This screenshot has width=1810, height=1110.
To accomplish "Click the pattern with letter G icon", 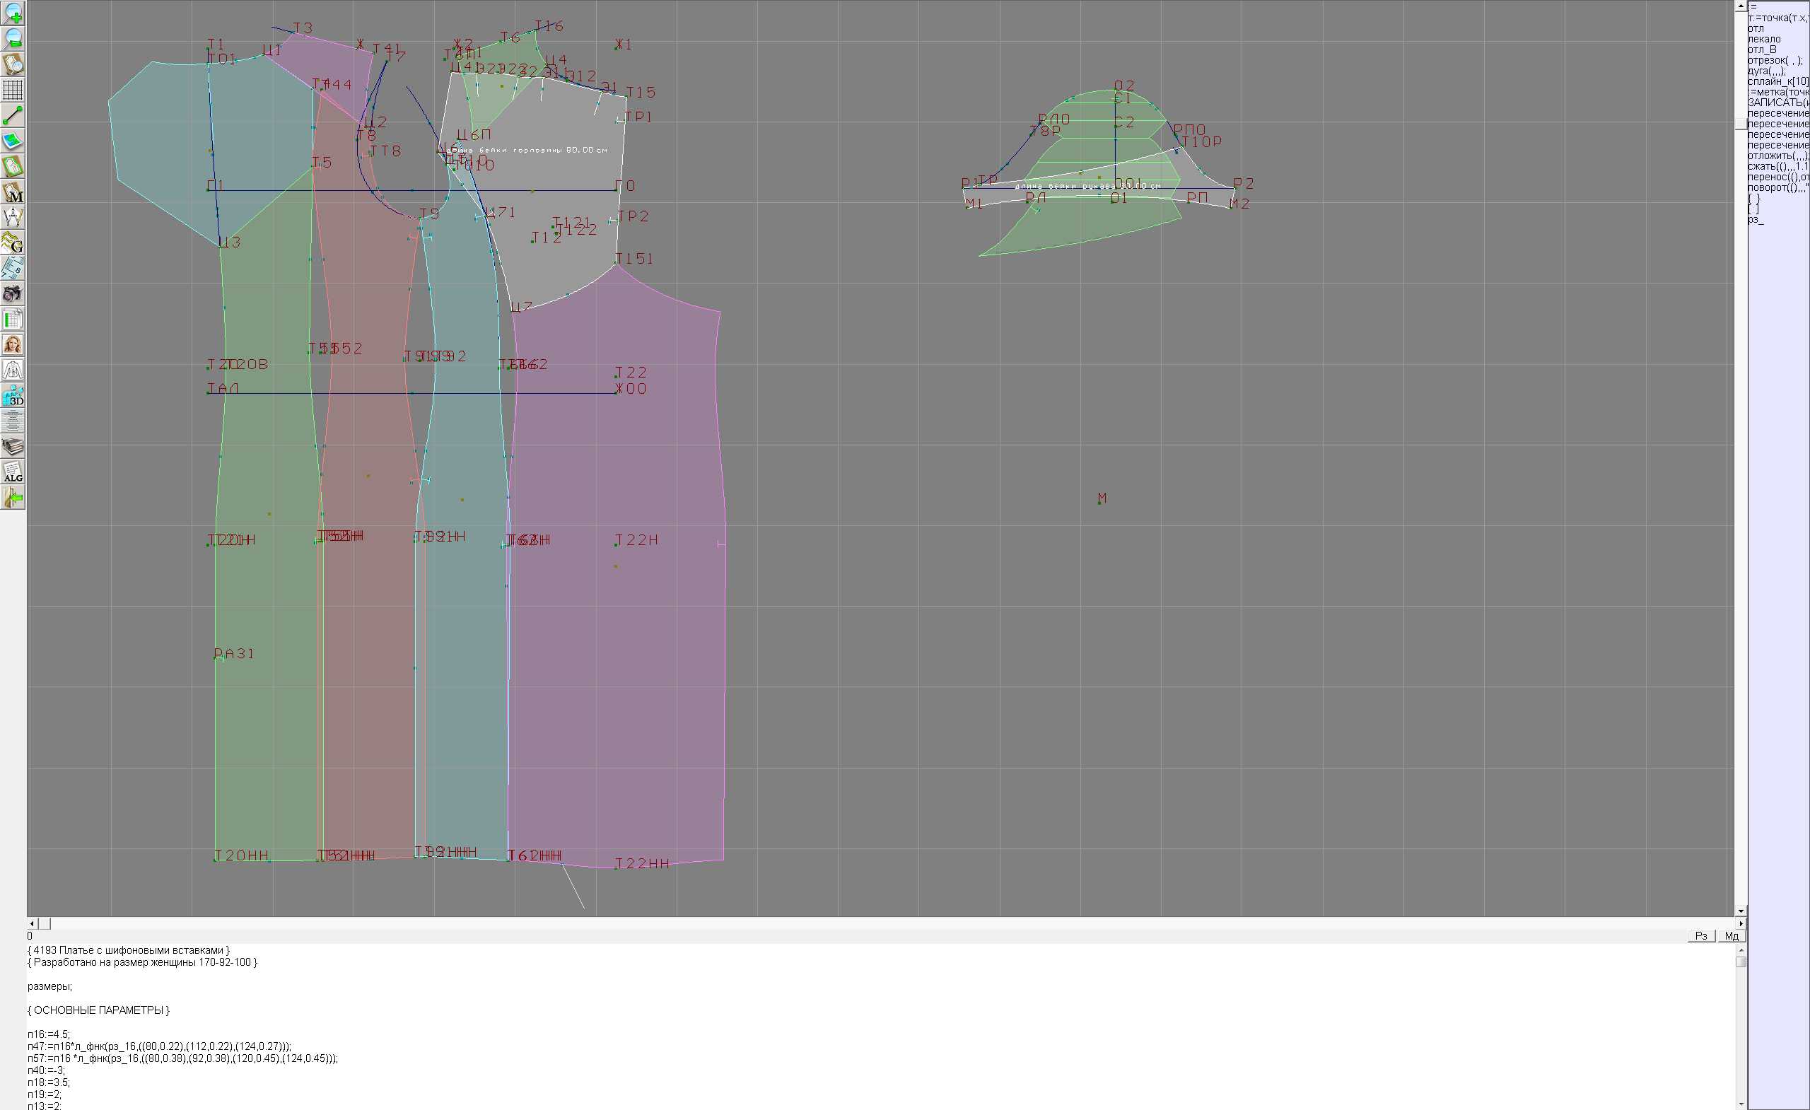I will point(13,243).
